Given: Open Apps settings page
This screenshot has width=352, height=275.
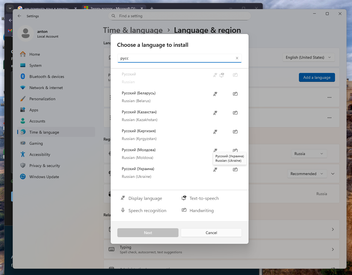Looking at the screenshot, I should coord(56,110).
